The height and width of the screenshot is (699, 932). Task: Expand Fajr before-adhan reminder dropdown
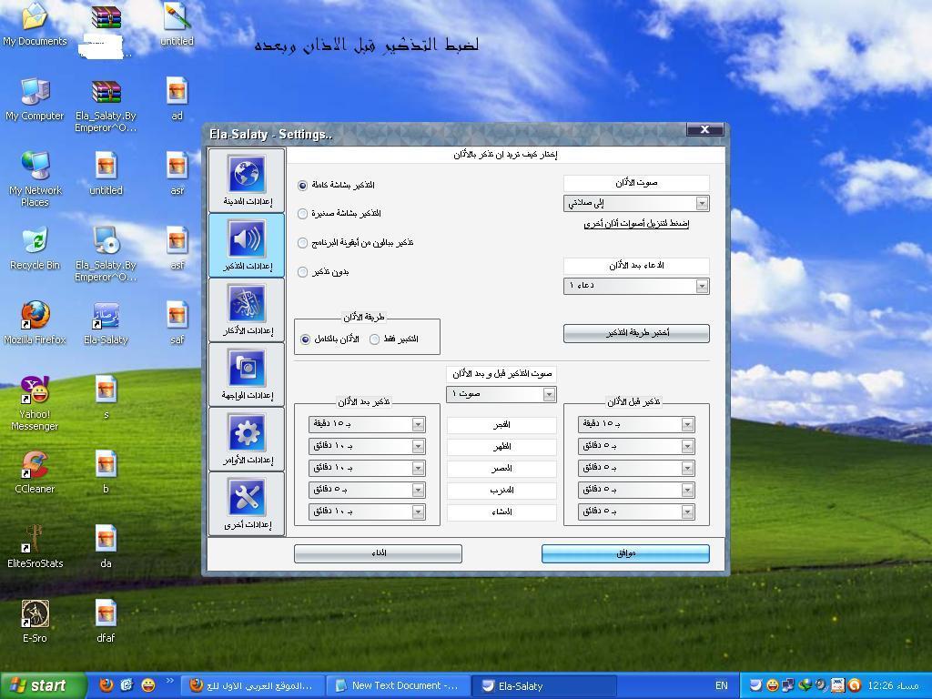(x=636, y=424)
